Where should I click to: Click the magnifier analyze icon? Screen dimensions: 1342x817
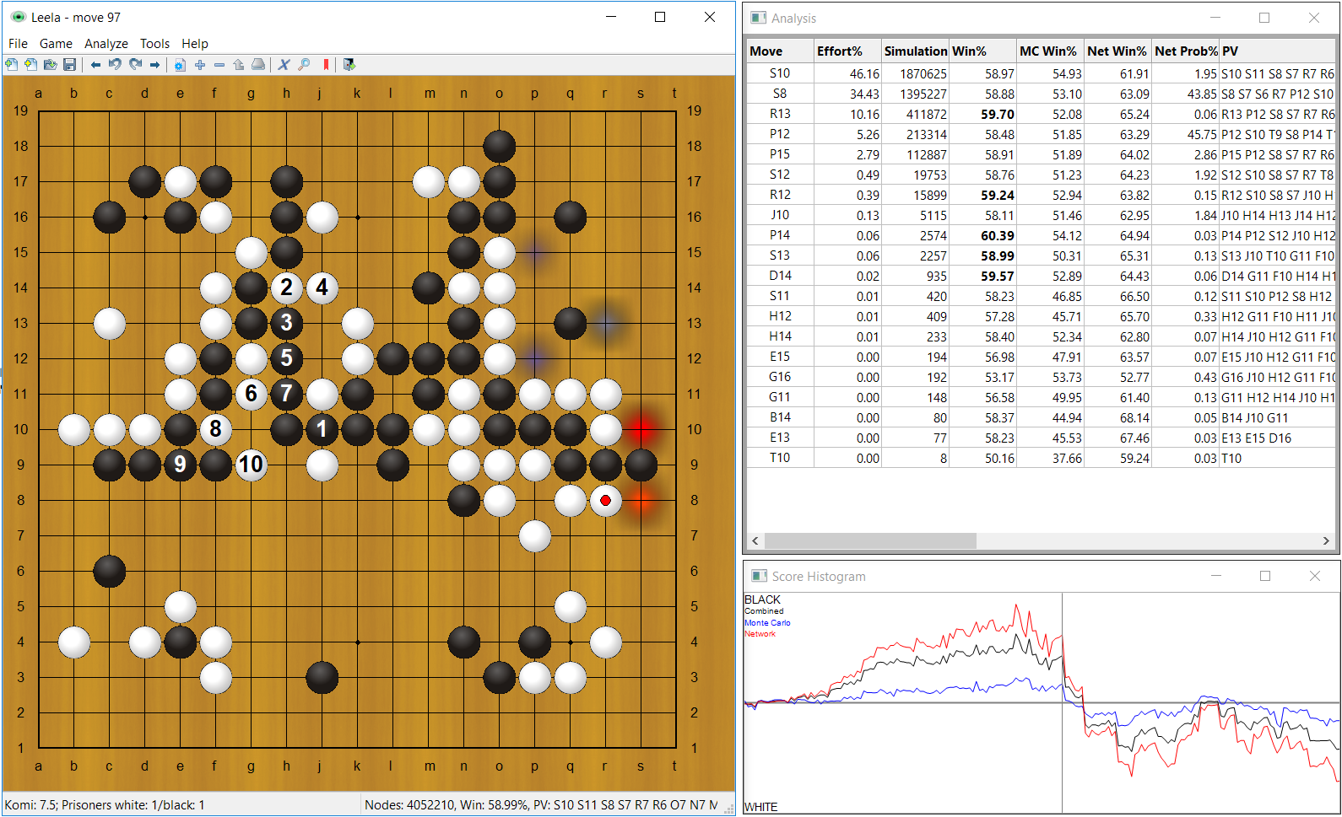click(304, 65)
